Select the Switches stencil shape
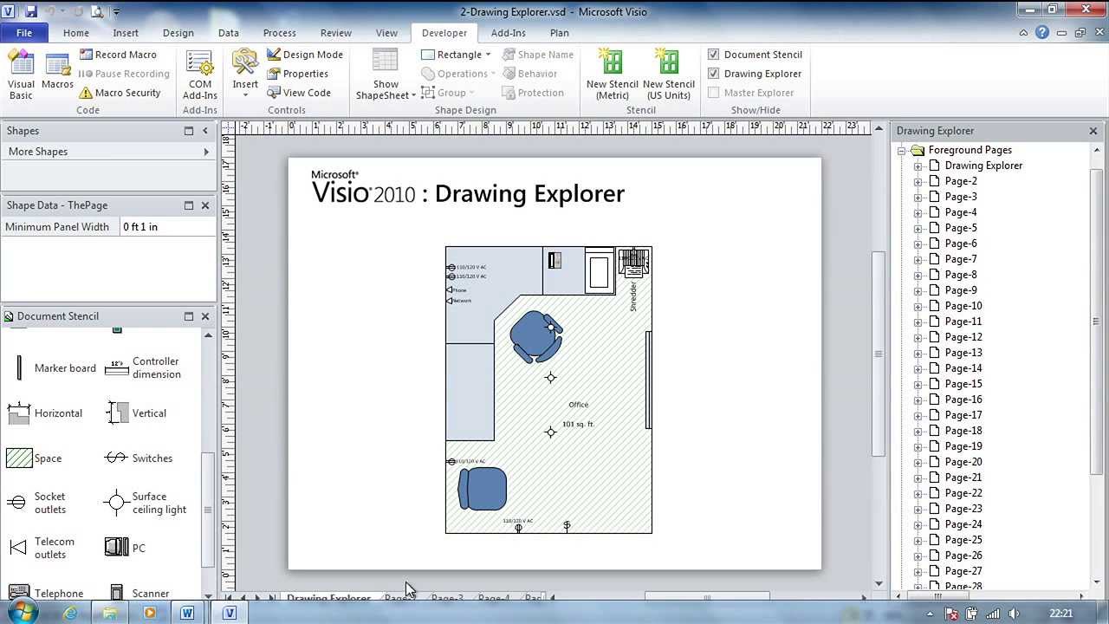 pyautogui.click(x=139, y=458)
